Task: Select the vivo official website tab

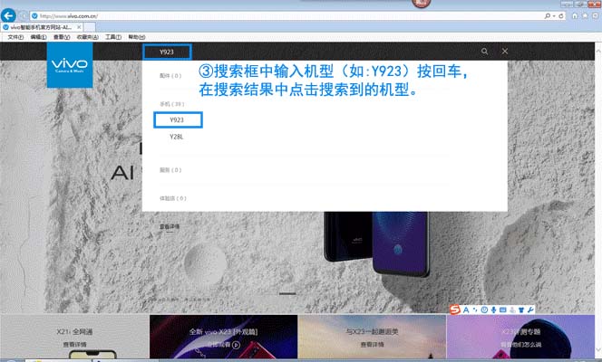Action: pyautogui.click(x=42, y=27)
